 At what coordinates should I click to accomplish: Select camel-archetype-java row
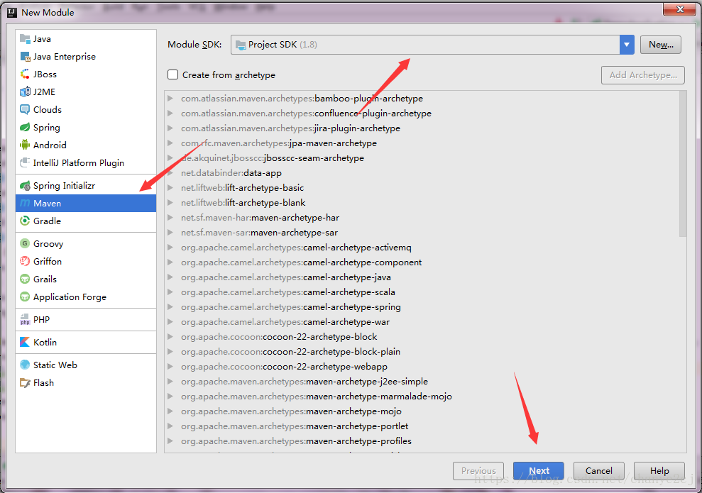422,277
